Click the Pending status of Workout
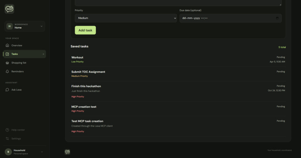 pos(281,57)
